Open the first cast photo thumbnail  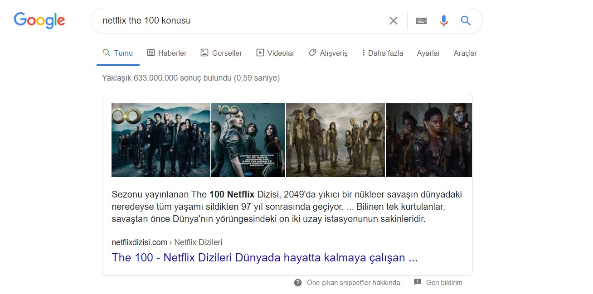(x=161, y=140)
